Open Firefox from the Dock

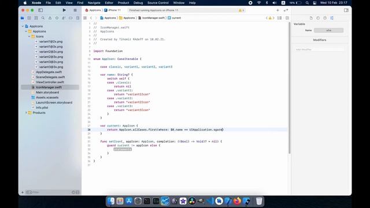click(237, 201)
